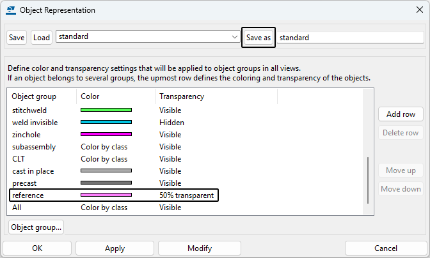Click the Transparency column header
The width and height of the screenshot is (430, 258).
[x=182, y=96]
